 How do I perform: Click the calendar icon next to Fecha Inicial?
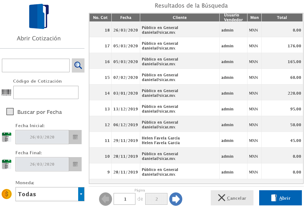coord(6,137)
